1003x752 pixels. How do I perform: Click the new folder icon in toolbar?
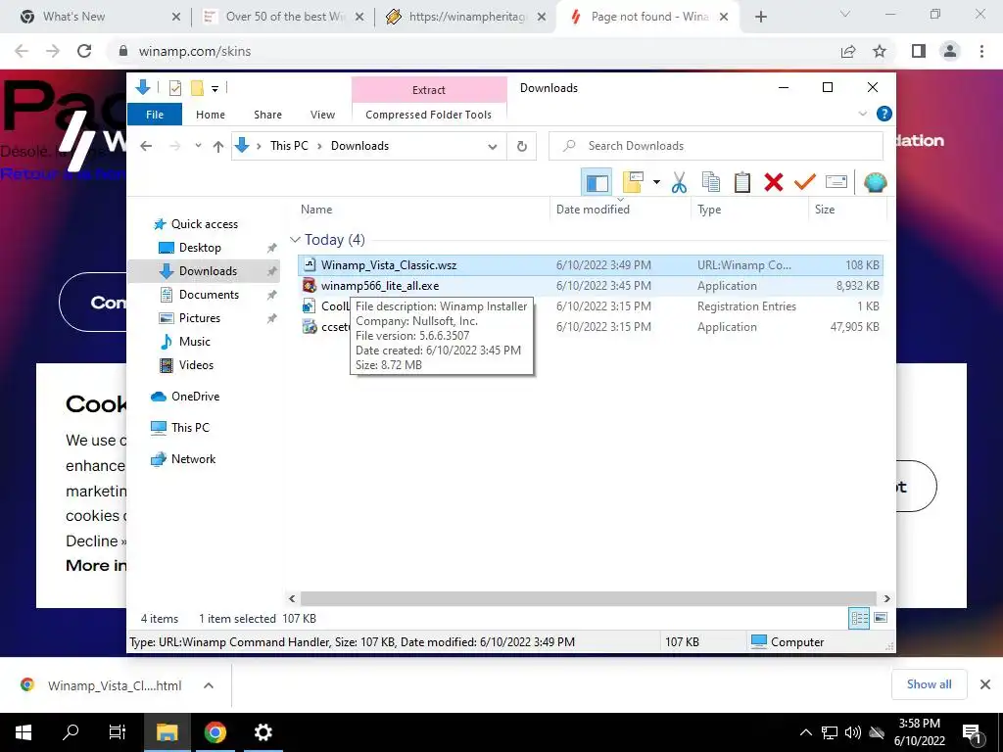tap(632, 183)
